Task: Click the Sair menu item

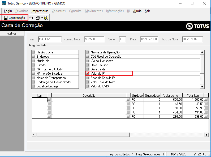Action: [x=147, y=11]
